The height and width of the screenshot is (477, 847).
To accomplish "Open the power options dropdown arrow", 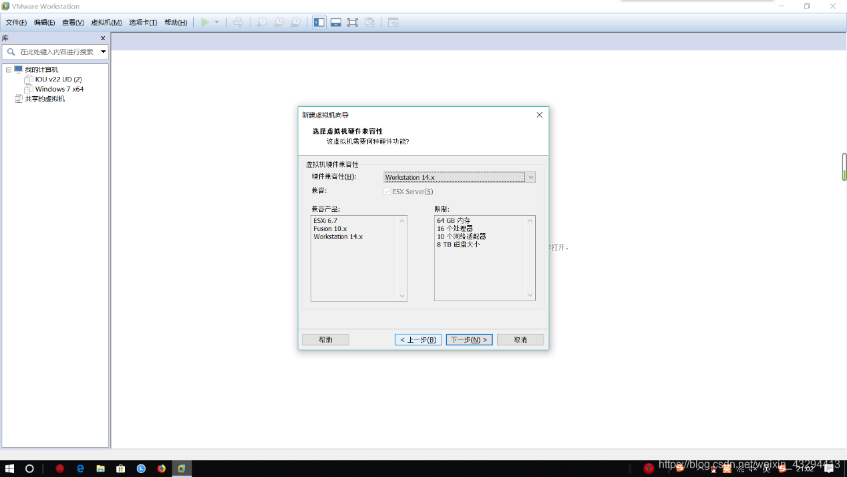I will pyautogui.click(x=216, y=22).
